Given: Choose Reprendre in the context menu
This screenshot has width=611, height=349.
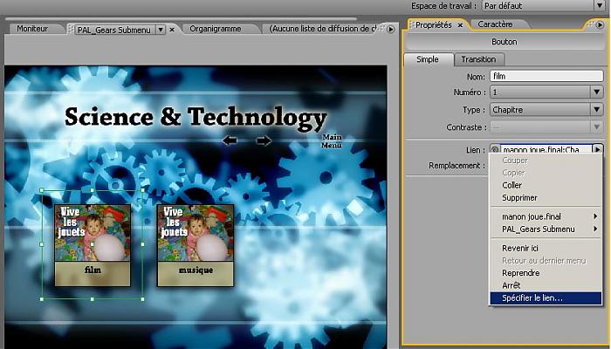Looking at the screenshot, I should click(x=546, y=273).
